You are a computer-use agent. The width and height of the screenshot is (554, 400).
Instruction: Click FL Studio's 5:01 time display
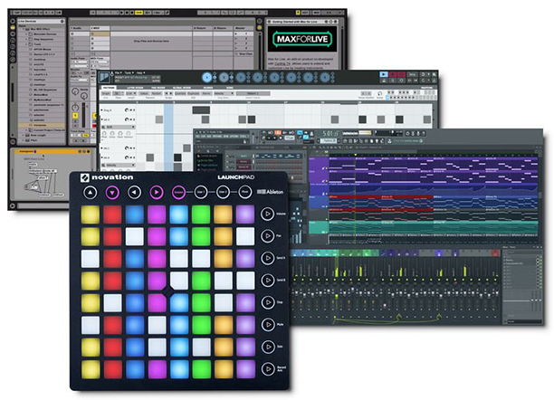[x=329, y=134]
